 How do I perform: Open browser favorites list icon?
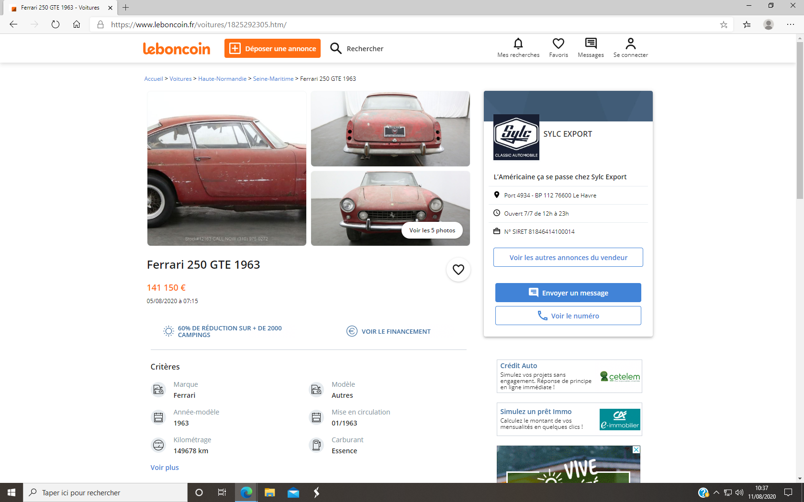[747, 24]
